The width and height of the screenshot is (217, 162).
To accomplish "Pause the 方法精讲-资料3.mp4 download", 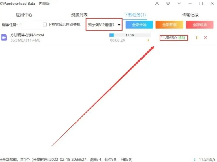I will click(x=197, y=38).
